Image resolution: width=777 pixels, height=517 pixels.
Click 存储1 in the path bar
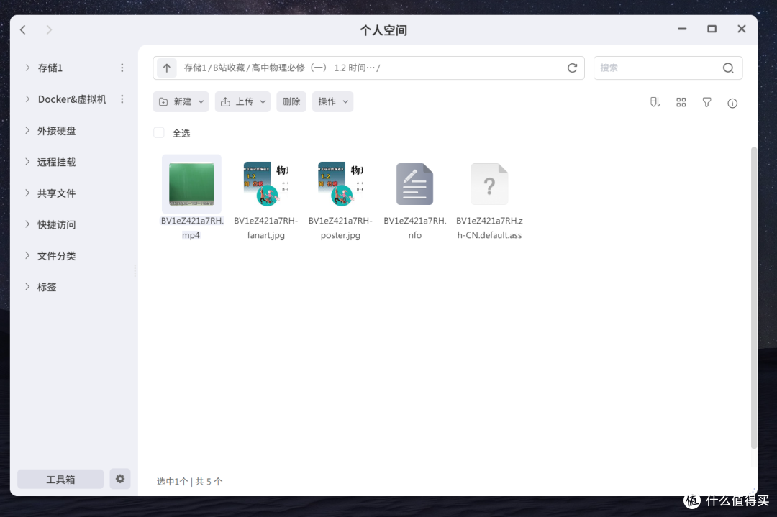(x=195, y=68)
